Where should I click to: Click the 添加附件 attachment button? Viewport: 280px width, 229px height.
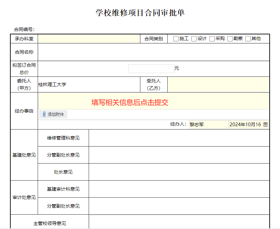[53, 114]
